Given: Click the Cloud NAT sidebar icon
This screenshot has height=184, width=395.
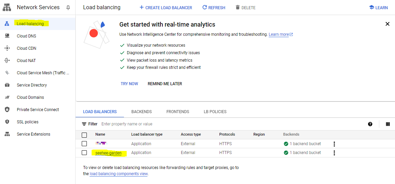Looking at the screenshot, I should (7, 61).
